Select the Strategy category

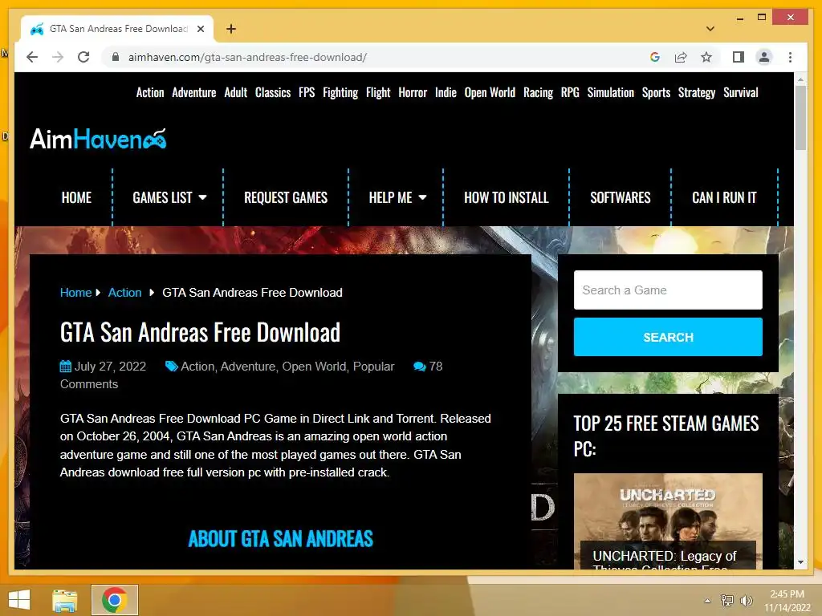point(697,93)
